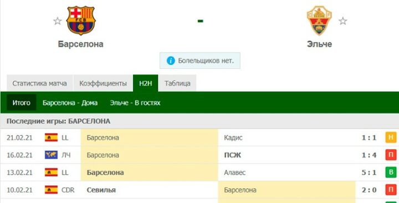Click the 5 : 1 score

(x=369, y=172)
